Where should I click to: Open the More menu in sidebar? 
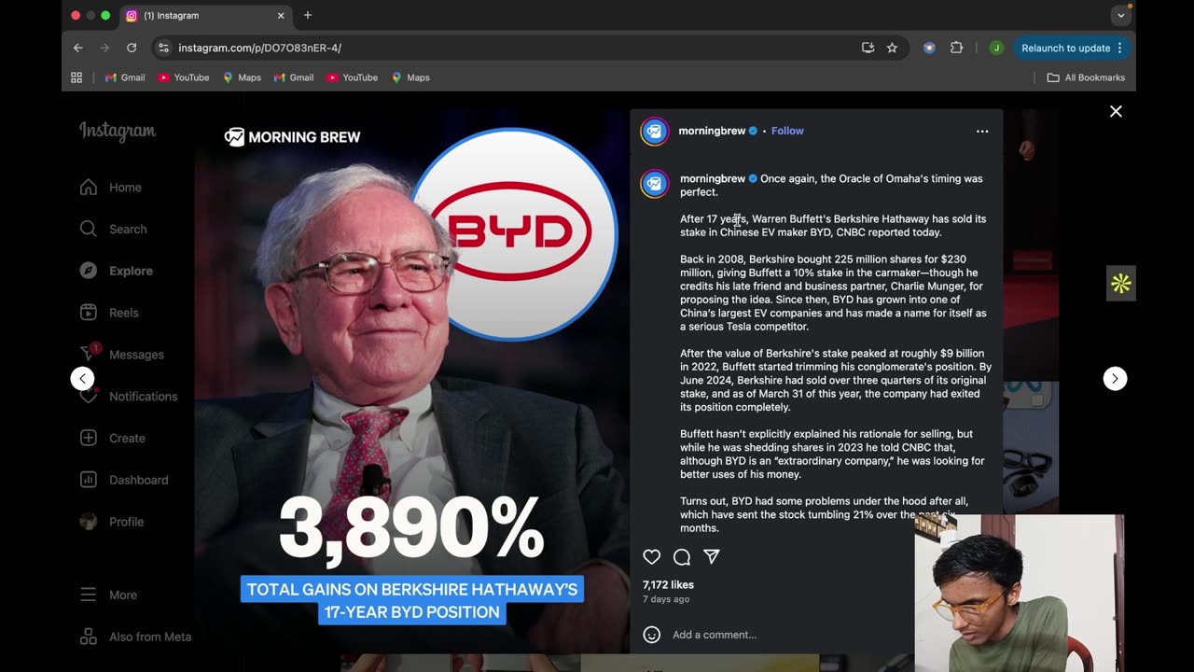pos(108,595)
